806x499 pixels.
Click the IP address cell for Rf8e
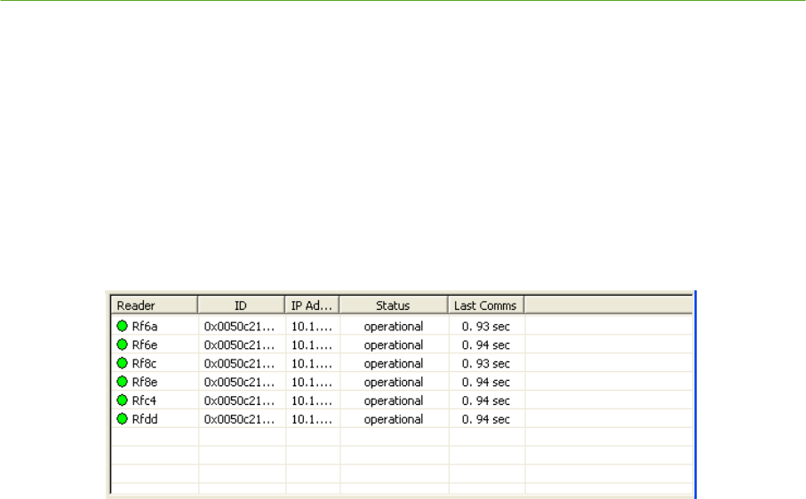pyautogui.click(x=312, y=382)
